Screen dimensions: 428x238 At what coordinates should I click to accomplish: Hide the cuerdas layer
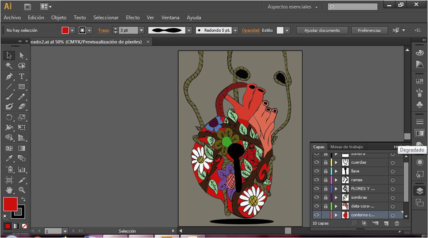[x=317, y=162]
